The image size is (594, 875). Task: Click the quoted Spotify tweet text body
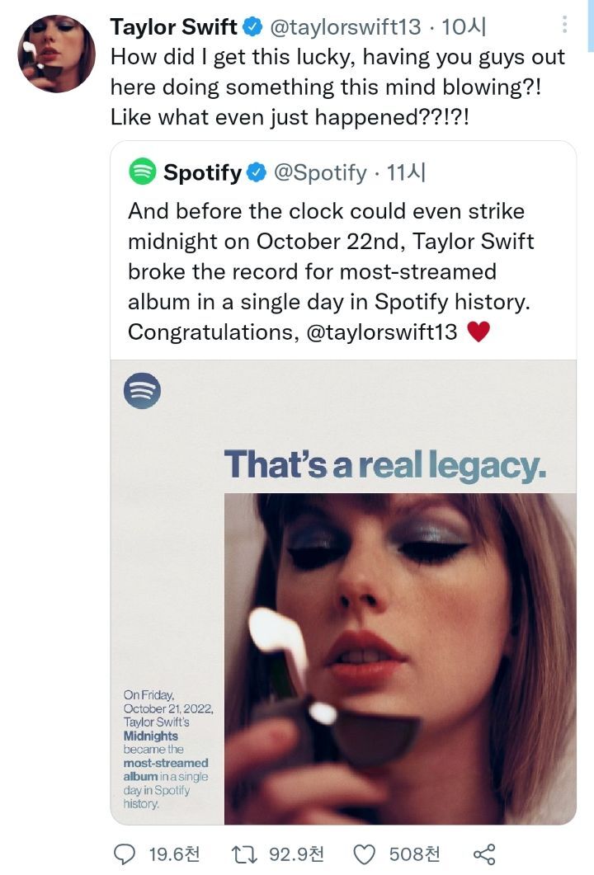coord(330,271)
